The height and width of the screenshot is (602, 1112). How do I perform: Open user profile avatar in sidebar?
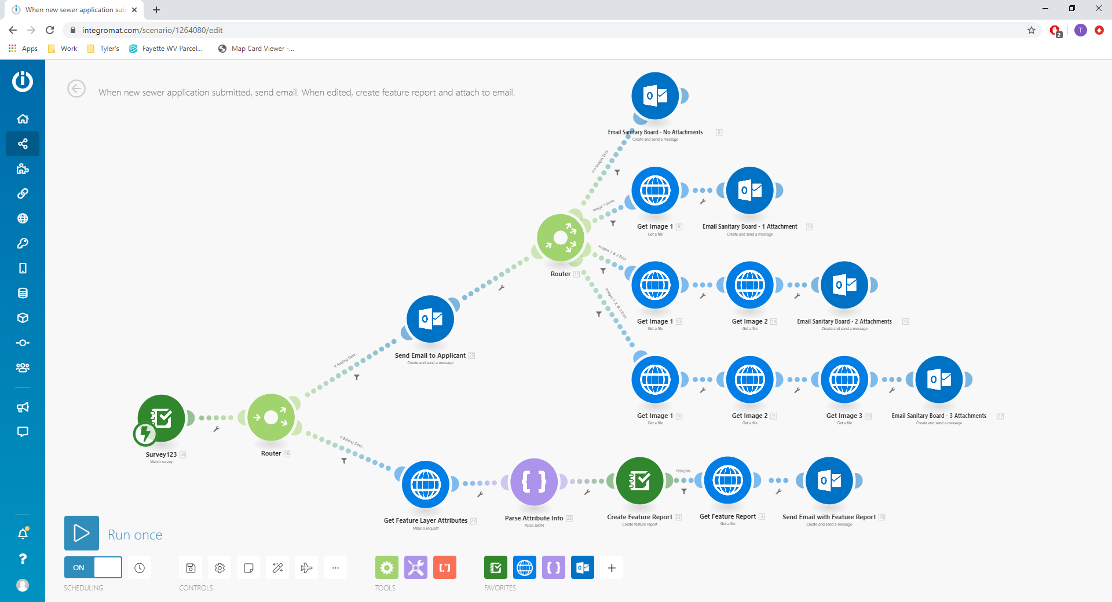click(x=23, y=585)
